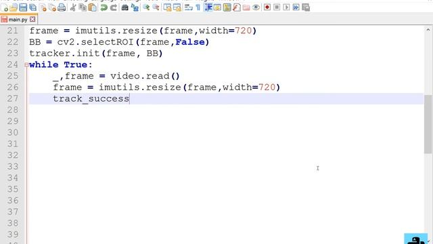Open the Define your language icon
Image resolution: width=433 pixels, height=244 pixels.
[217, 7]
